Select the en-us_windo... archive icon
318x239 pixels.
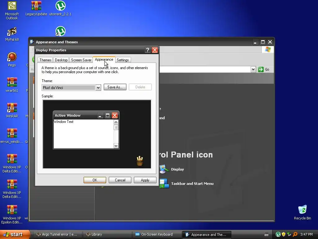[x=12, y=136]
